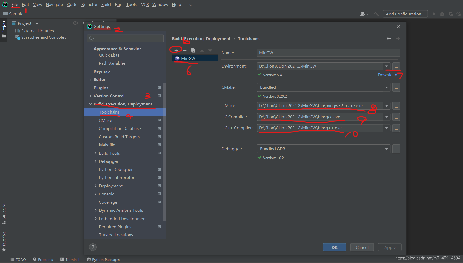Open Make path dropdown
Viewport: 463px width, 263px height.
coord(386,106)
